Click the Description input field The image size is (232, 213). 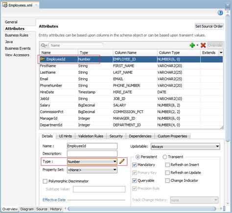[x=92, y=153]
